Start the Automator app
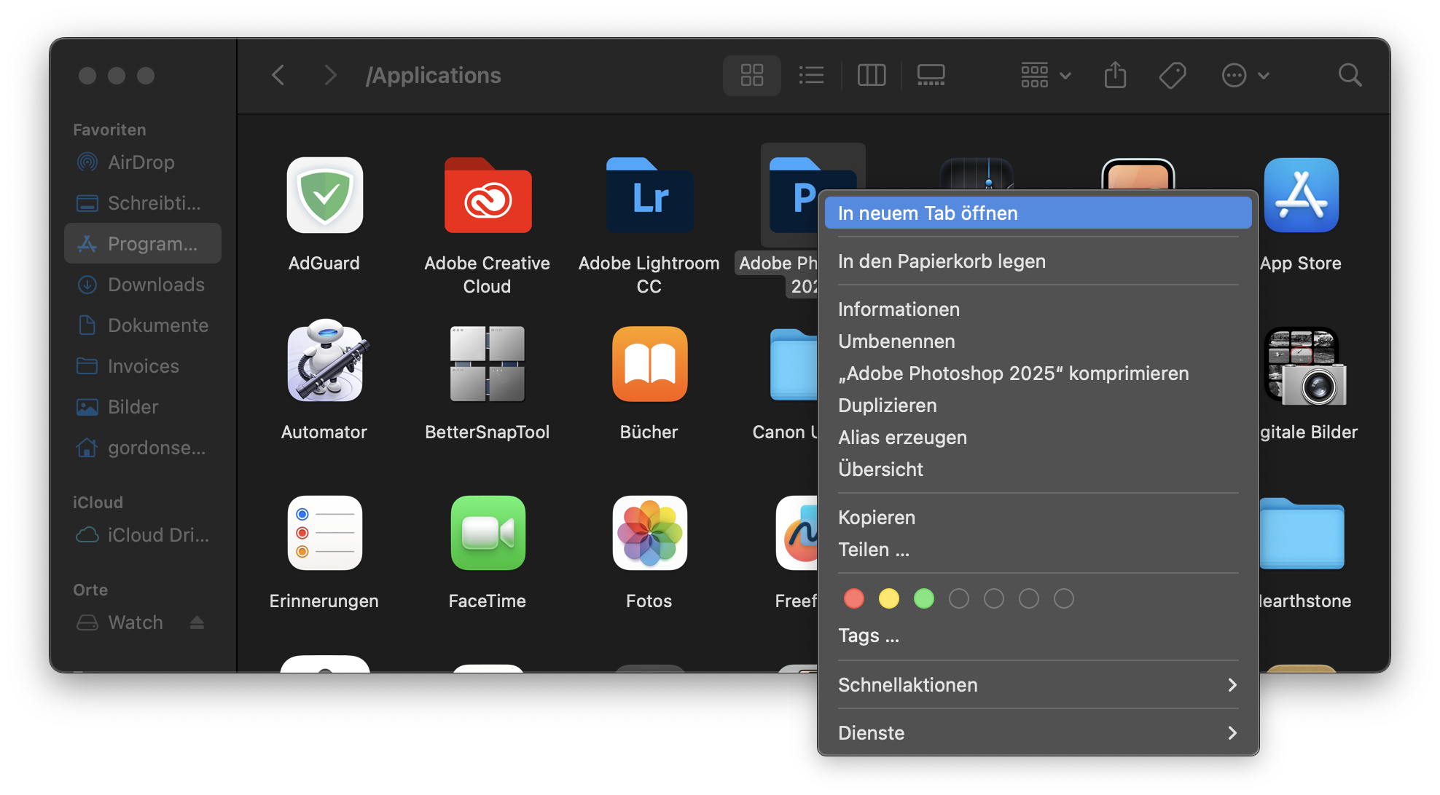The height and width of the screenshot is (795, 1440). coord(324,364)
